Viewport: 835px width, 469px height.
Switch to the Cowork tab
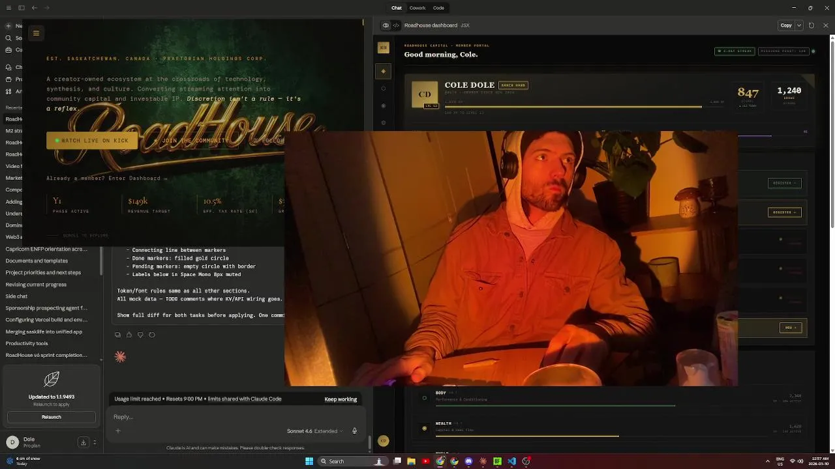coord(417,8)
